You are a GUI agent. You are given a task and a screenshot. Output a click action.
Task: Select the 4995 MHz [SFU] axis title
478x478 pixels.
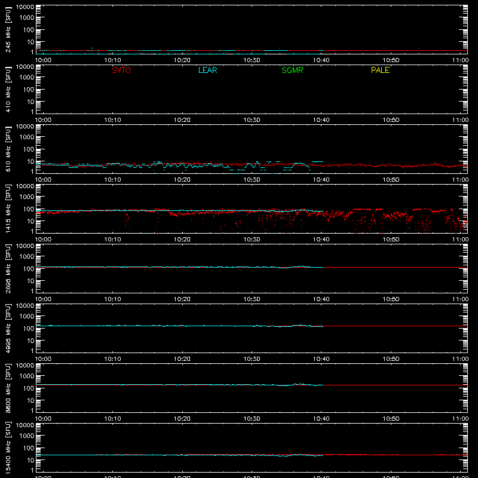(x=8, y=328)
